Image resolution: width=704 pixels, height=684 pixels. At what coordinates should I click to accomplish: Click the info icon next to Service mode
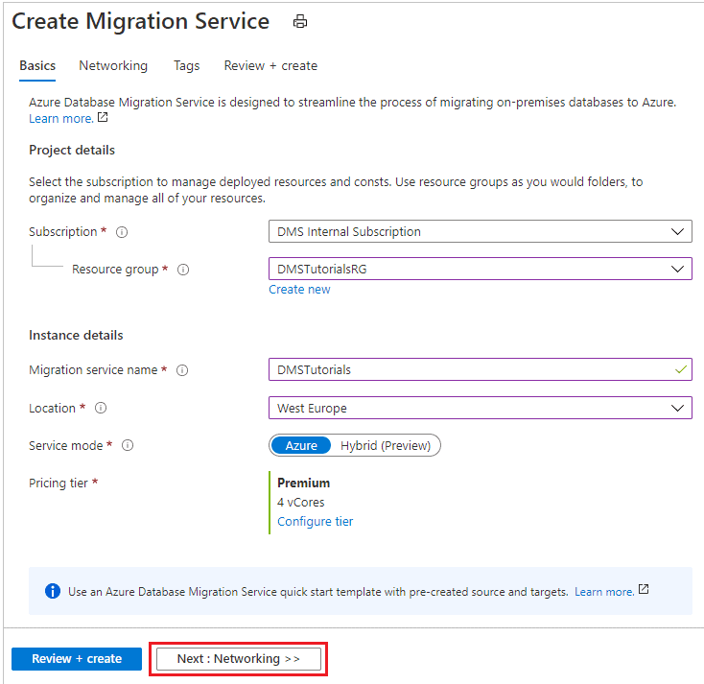coord(128,446)
